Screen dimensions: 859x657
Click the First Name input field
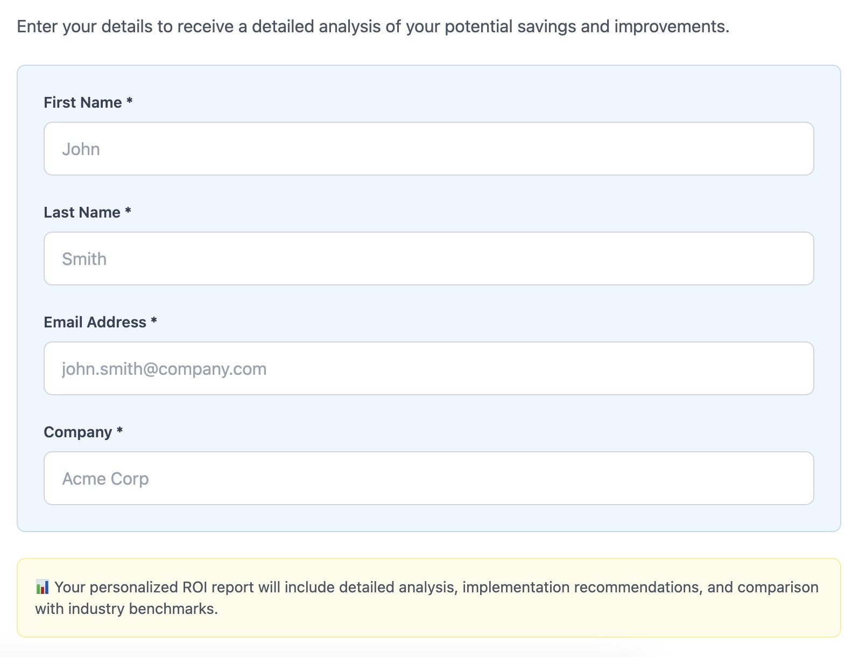(x=428, y=149)
